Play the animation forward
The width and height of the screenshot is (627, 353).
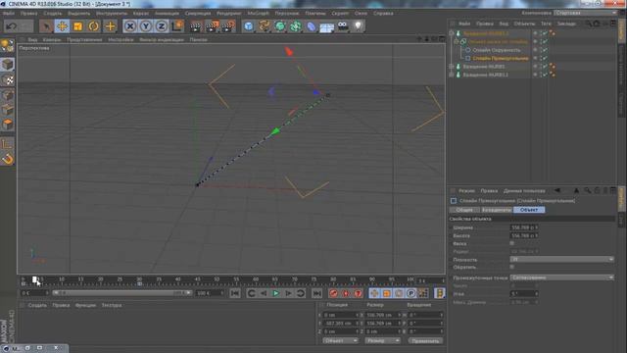275,293
